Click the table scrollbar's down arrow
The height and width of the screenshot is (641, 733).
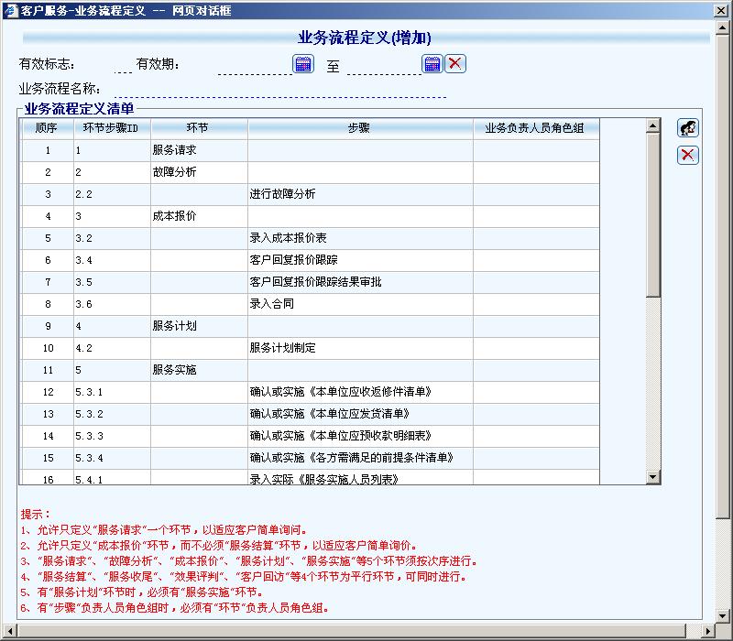tap(652, 477)
